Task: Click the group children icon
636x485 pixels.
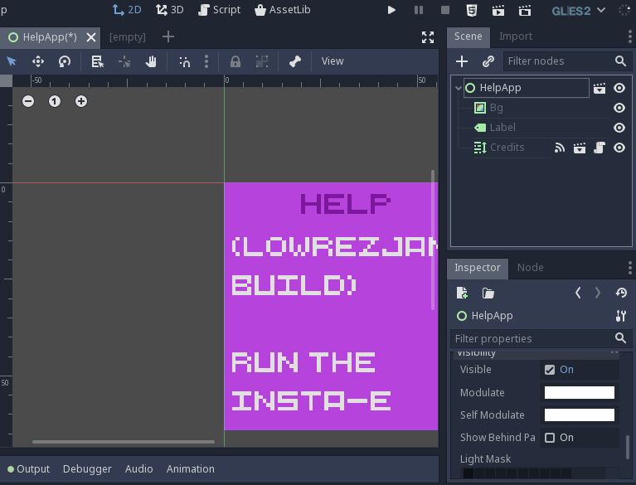Action: click(x=262, y=61)
